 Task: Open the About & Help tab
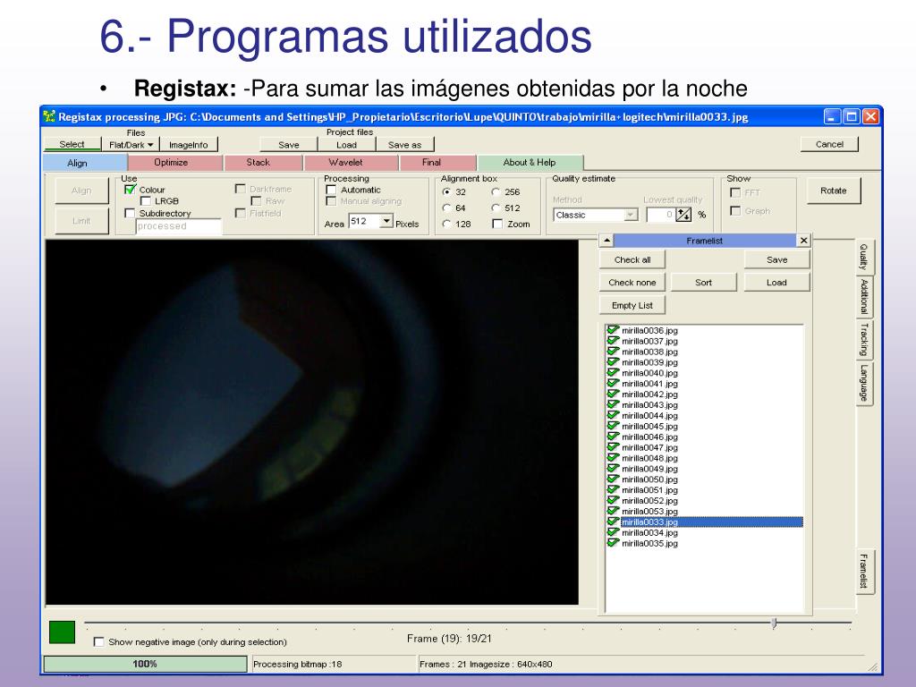point(530,163)
